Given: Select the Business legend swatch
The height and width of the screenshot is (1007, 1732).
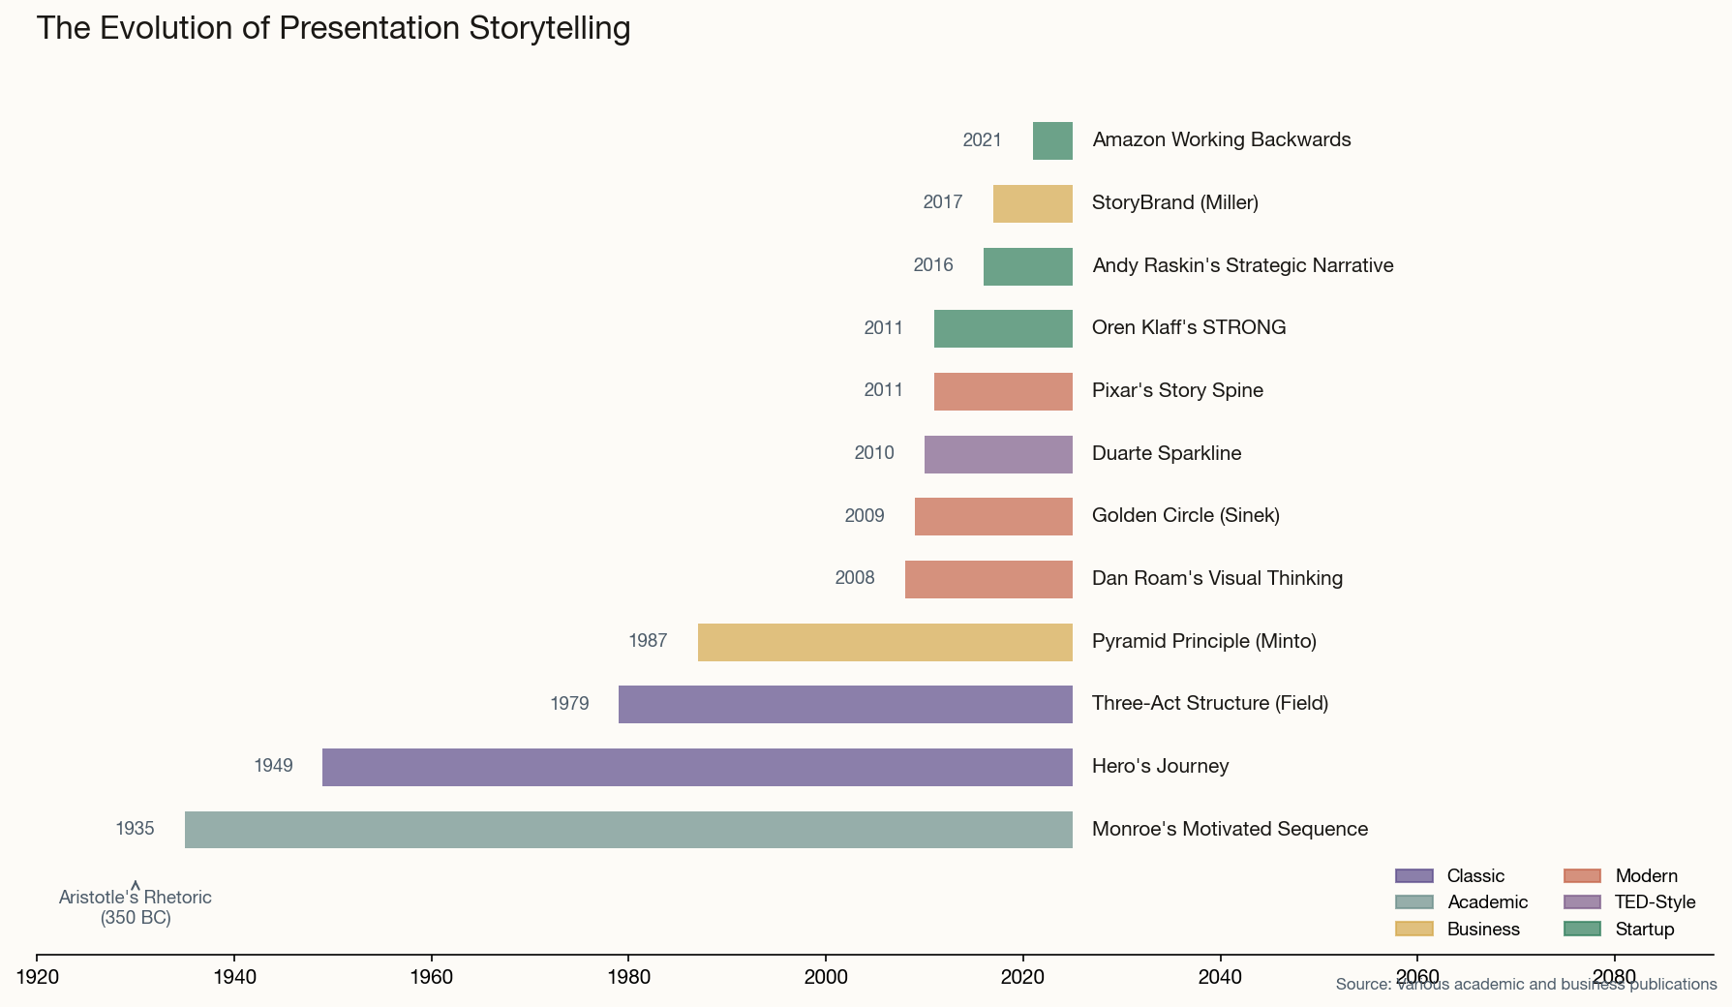Looking at the screenshot, I should pyautogui.click(x=1413, y=930).
